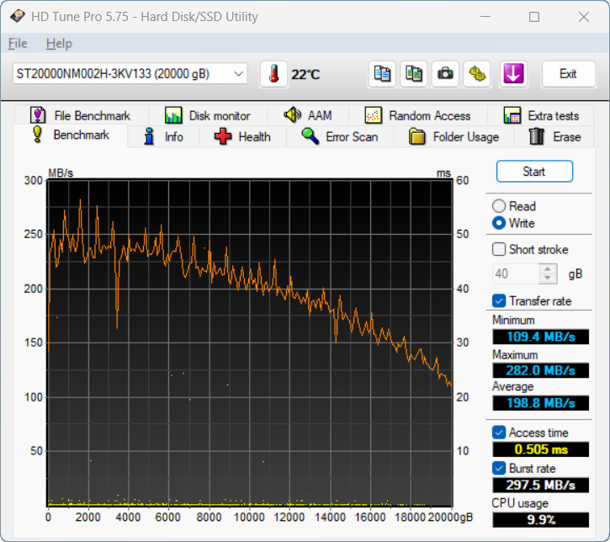Viewport: 610px width, 542px height.
Task: Open the File Benchmark tab
Action: coord(81,115)
